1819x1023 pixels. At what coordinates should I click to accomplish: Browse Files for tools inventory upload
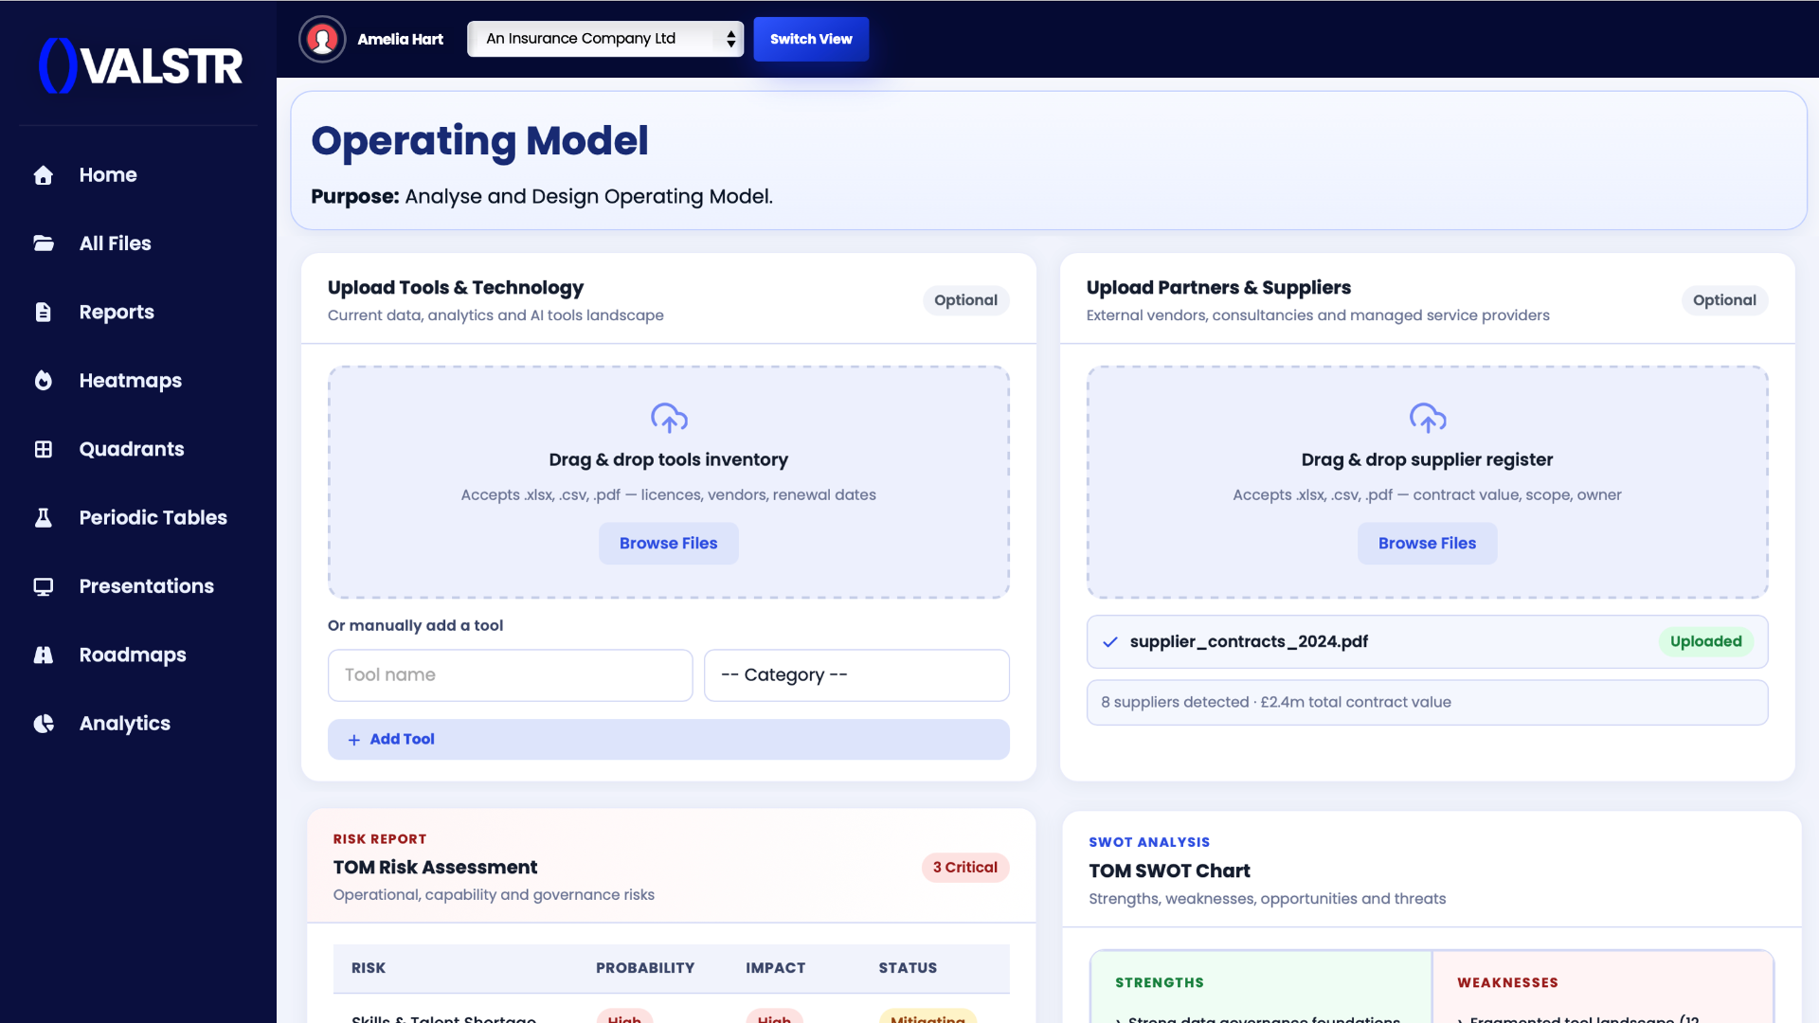(x=669, y=544)
